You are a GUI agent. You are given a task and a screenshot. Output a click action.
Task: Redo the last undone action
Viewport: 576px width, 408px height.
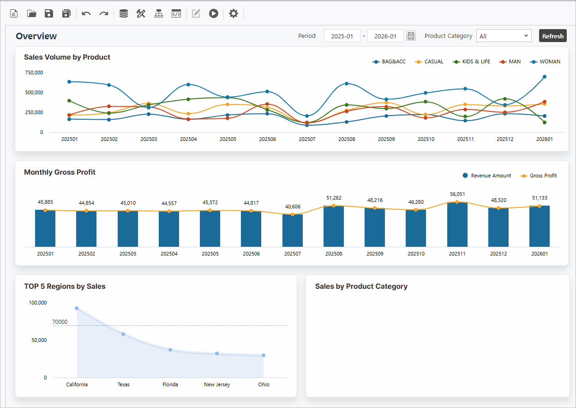click(x=104, y=13)
